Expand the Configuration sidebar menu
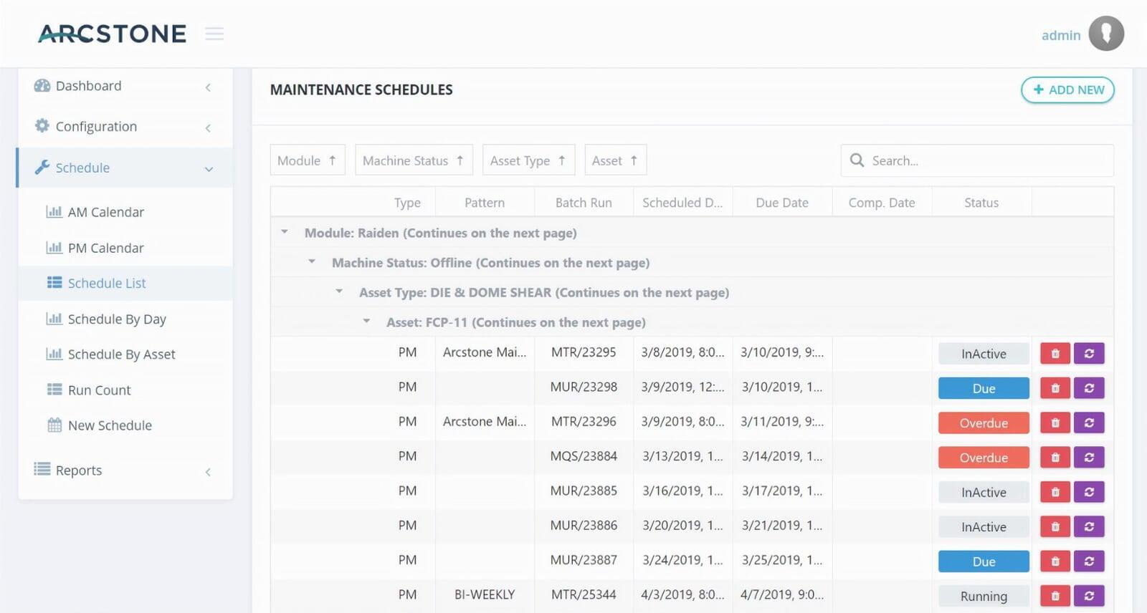 (x=123, y=127)
